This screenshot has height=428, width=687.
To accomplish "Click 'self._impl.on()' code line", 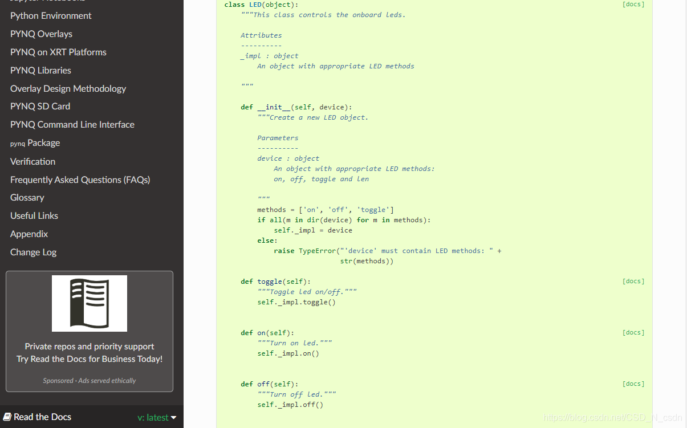I will [x=288, y=353].
